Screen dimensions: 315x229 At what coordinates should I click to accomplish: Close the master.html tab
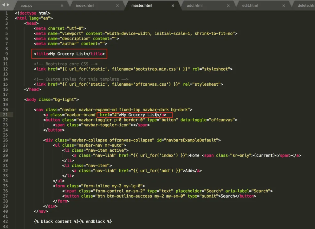[173, 6]
